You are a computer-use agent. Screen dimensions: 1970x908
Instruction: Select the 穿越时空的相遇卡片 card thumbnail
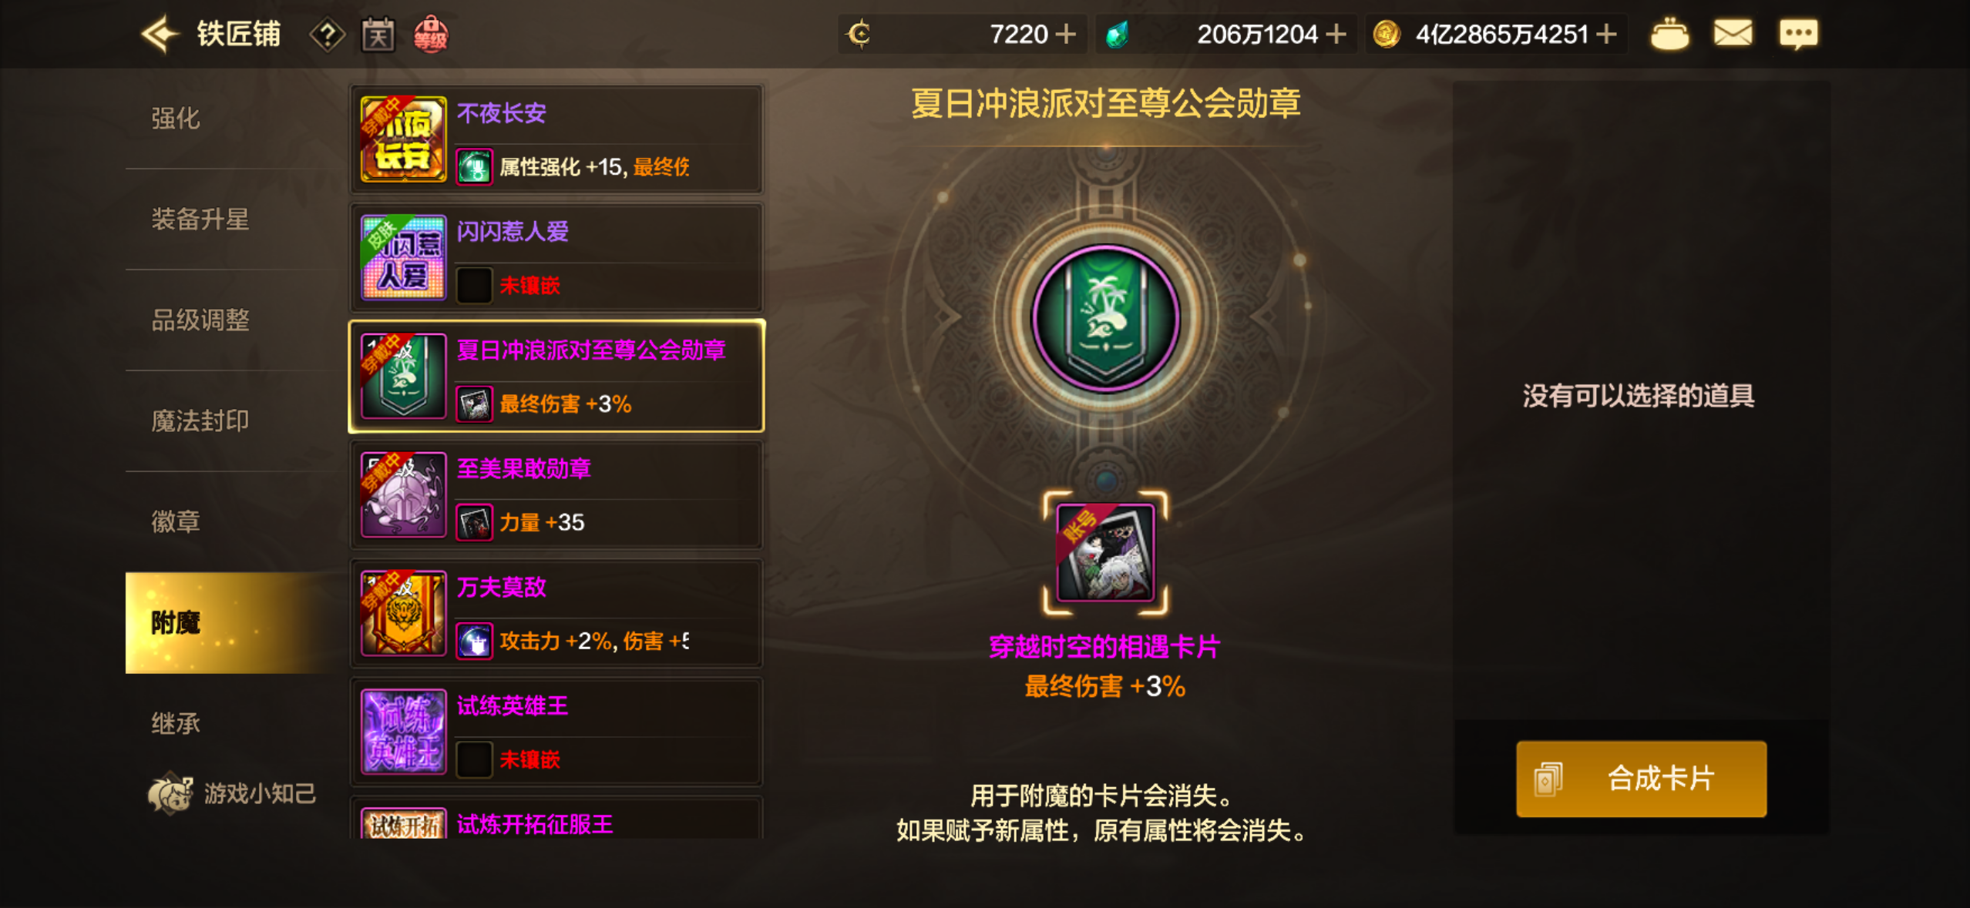[1105, 552]
